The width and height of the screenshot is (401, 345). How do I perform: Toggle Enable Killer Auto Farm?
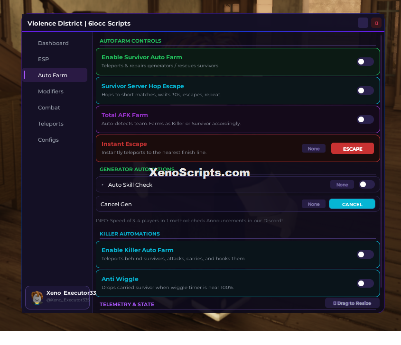tap(365, 254)
